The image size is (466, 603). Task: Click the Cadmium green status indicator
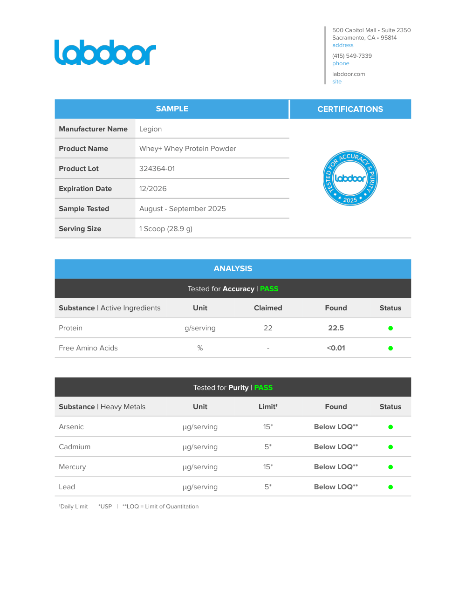(x=391, y=447)
